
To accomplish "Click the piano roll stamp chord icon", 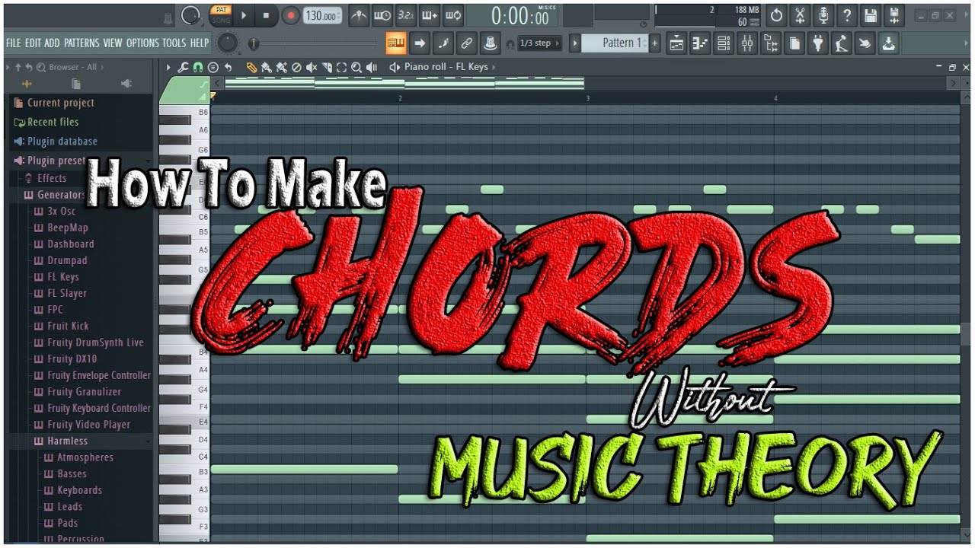I will tap(213, 67).
